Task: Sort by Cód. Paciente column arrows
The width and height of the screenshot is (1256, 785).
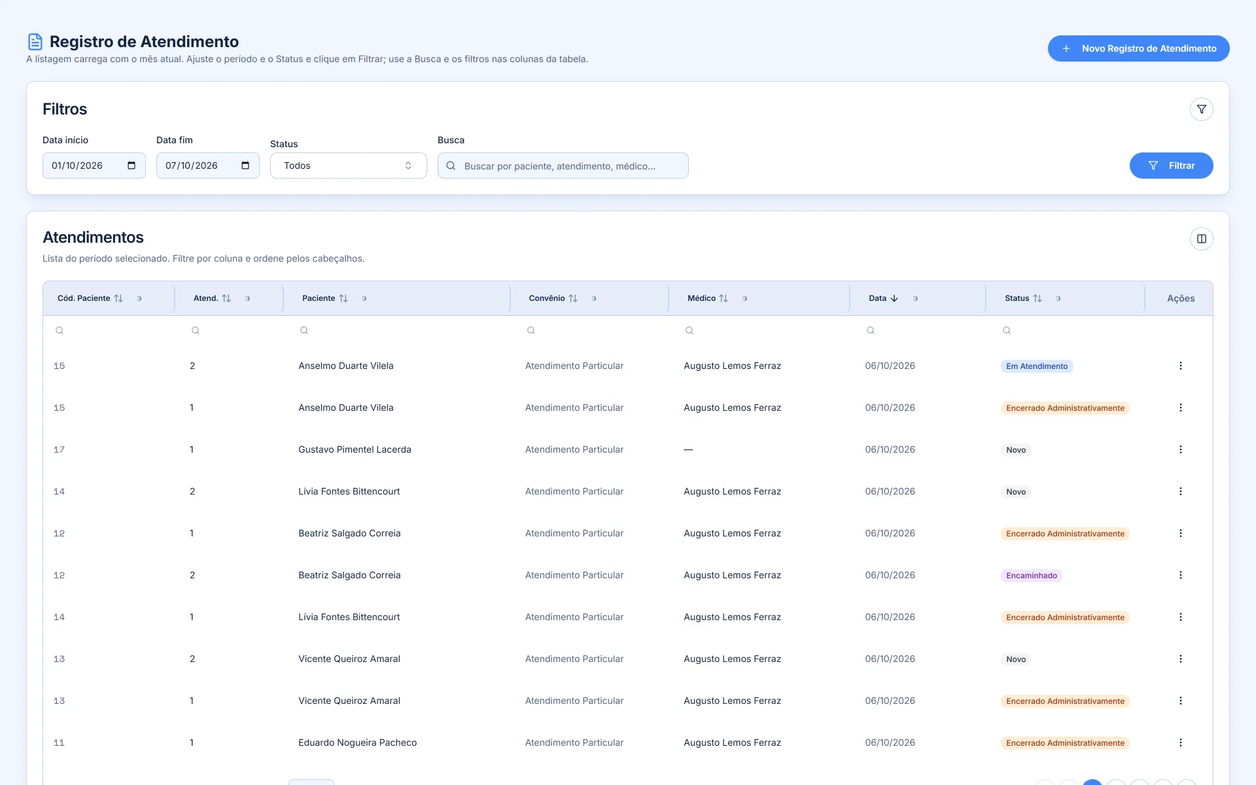Action: 118,298
